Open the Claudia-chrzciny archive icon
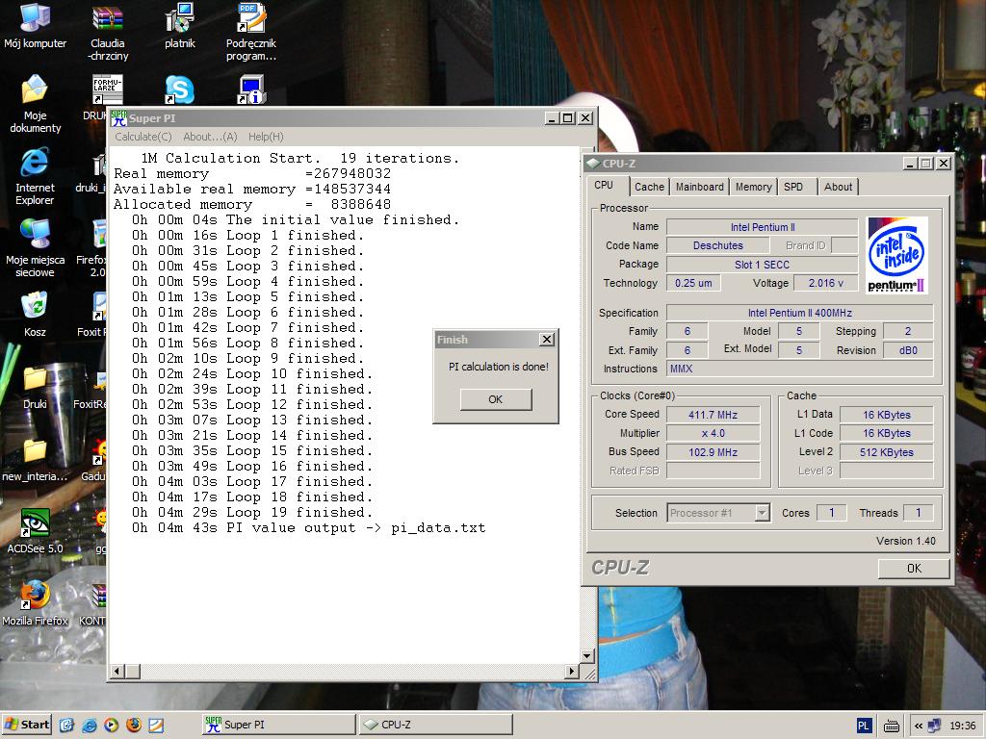 point(108,17)
